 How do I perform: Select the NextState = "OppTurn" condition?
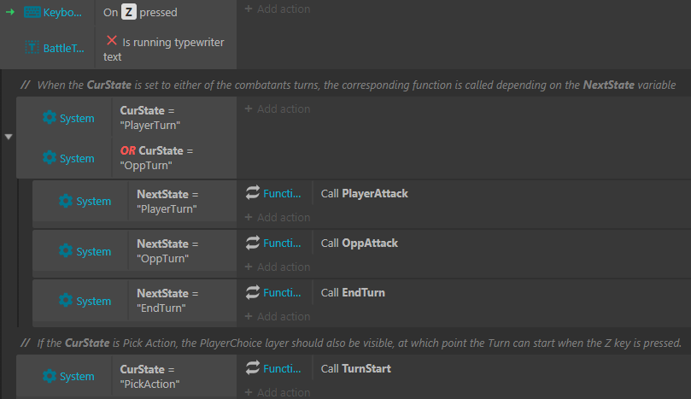click(183, 251)
